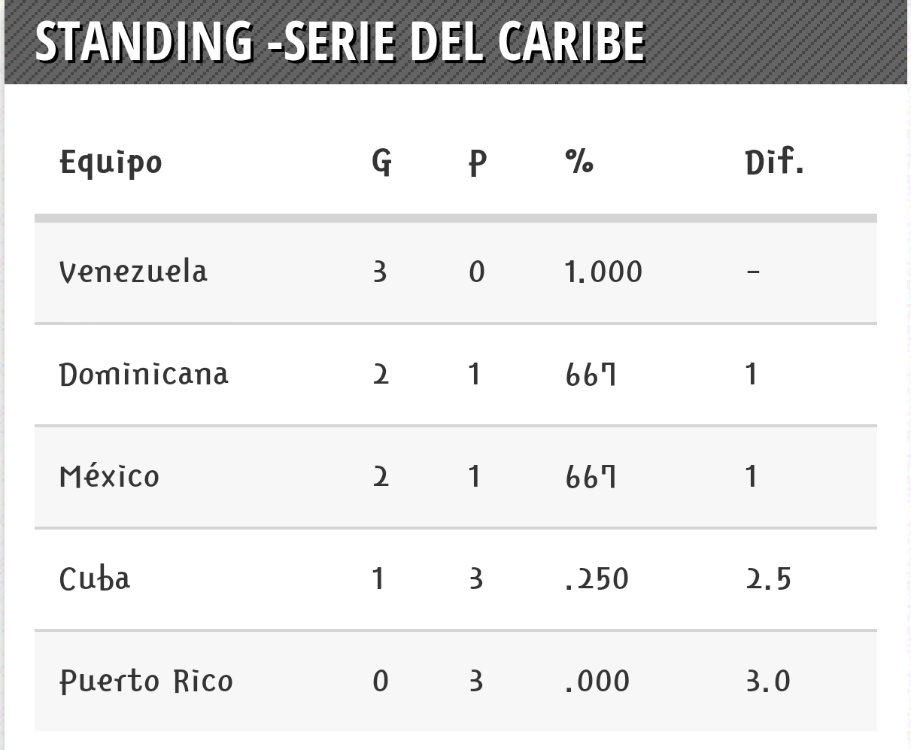Select the Puerto Rico team name

(146, 682)
